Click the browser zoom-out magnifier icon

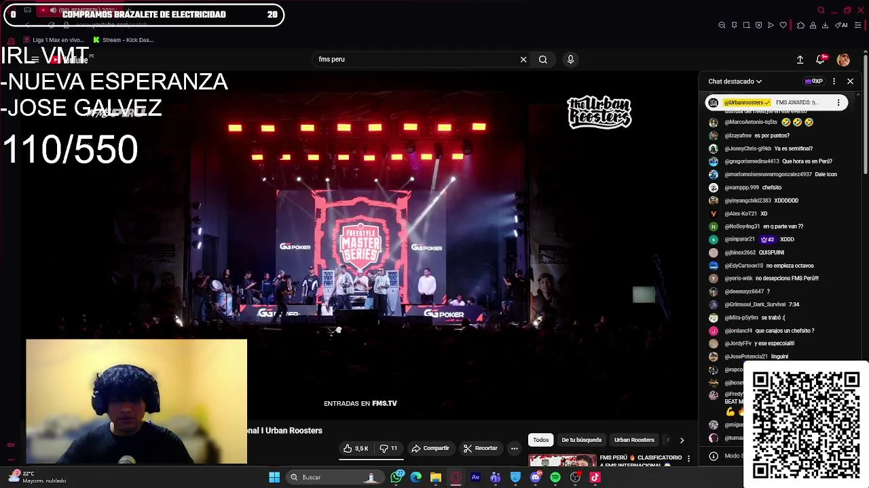coord(722,25)
